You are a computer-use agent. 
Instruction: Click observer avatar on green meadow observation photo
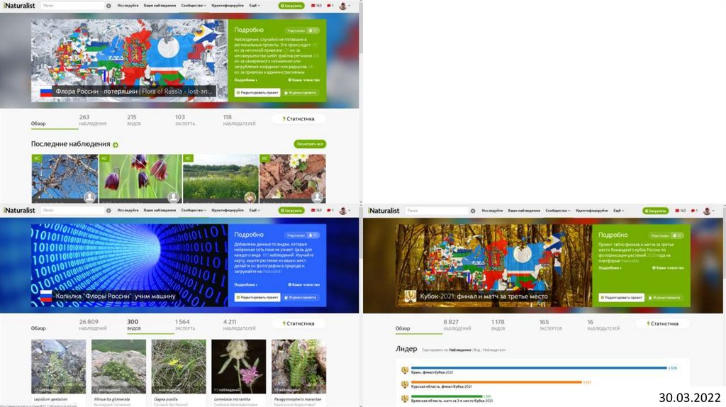coord(250,197)
